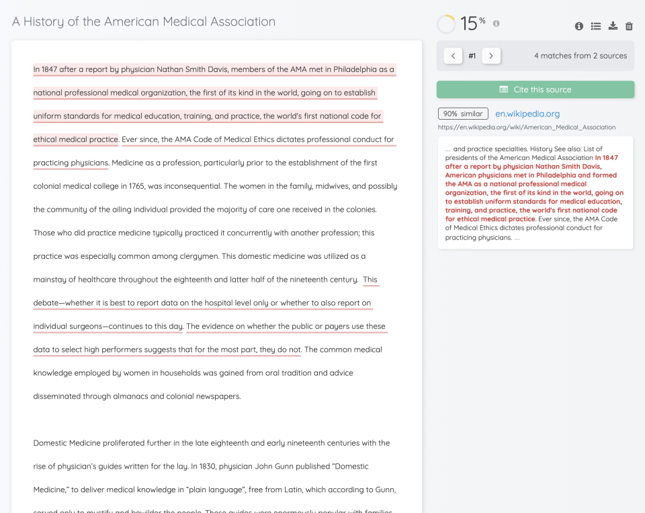Go to the previous match
645x513 pixels.
point(453,55)
